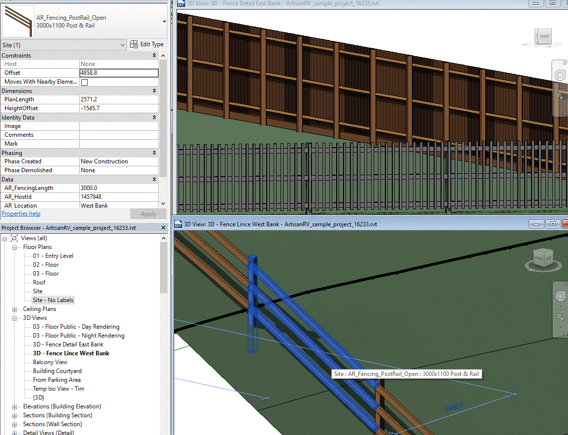Expand Elevations (Building Elevation) node
568x435 pixels.
point(14,406)
